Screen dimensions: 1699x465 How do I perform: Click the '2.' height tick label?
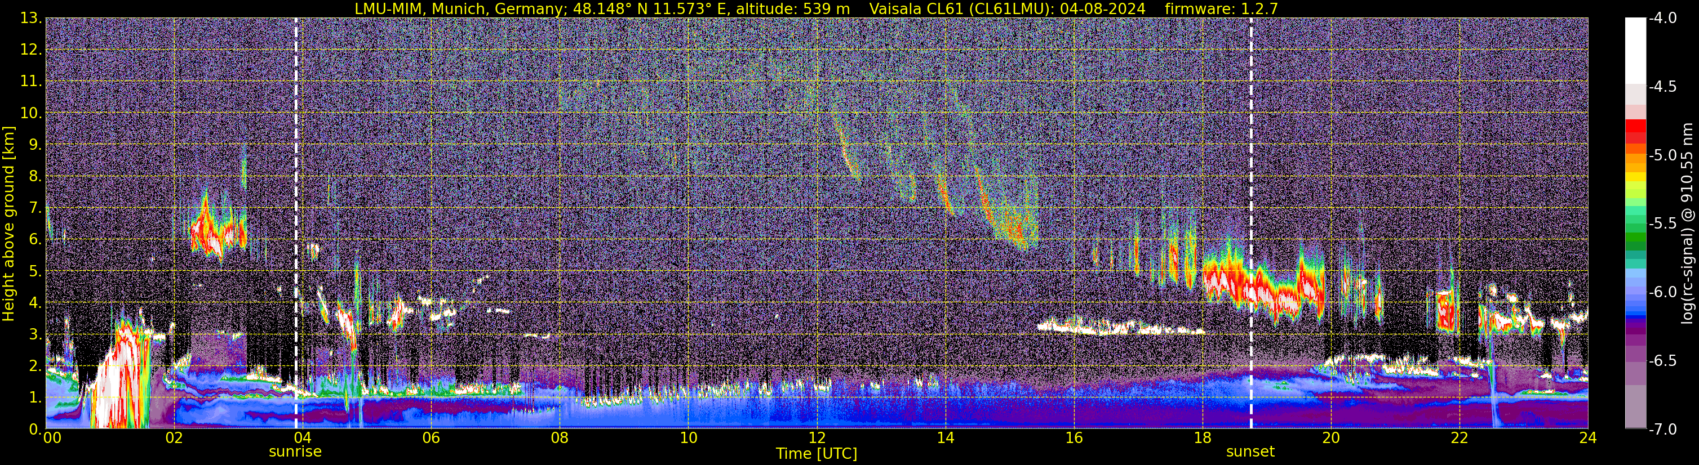pyautogui.click(x=35, y=366)
